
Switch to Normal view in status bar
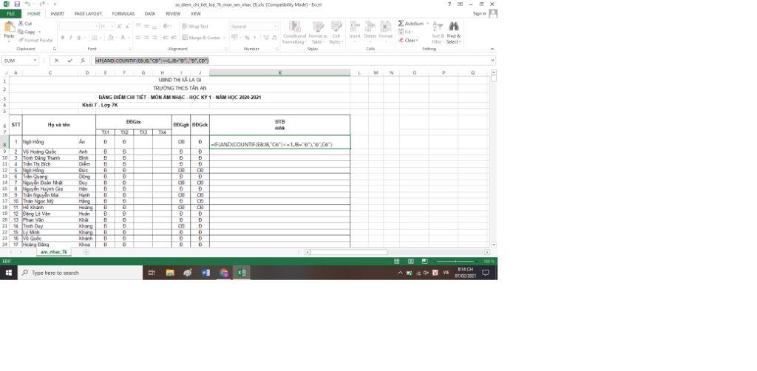pos(397,261)
